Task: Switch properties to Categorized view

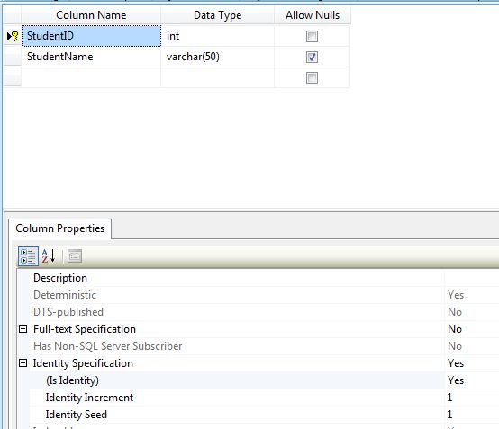Action: 28,256
